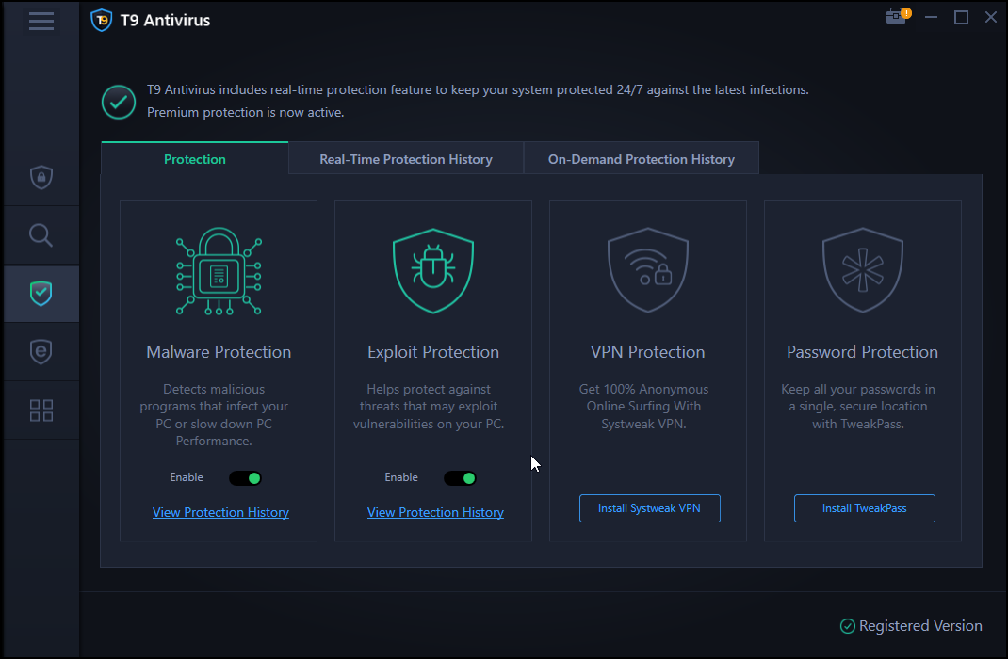The height and width of the screenshot is (659, 1008).
Task: Open the web protection 'e' shield icon
Action: [x=41, y=351]
